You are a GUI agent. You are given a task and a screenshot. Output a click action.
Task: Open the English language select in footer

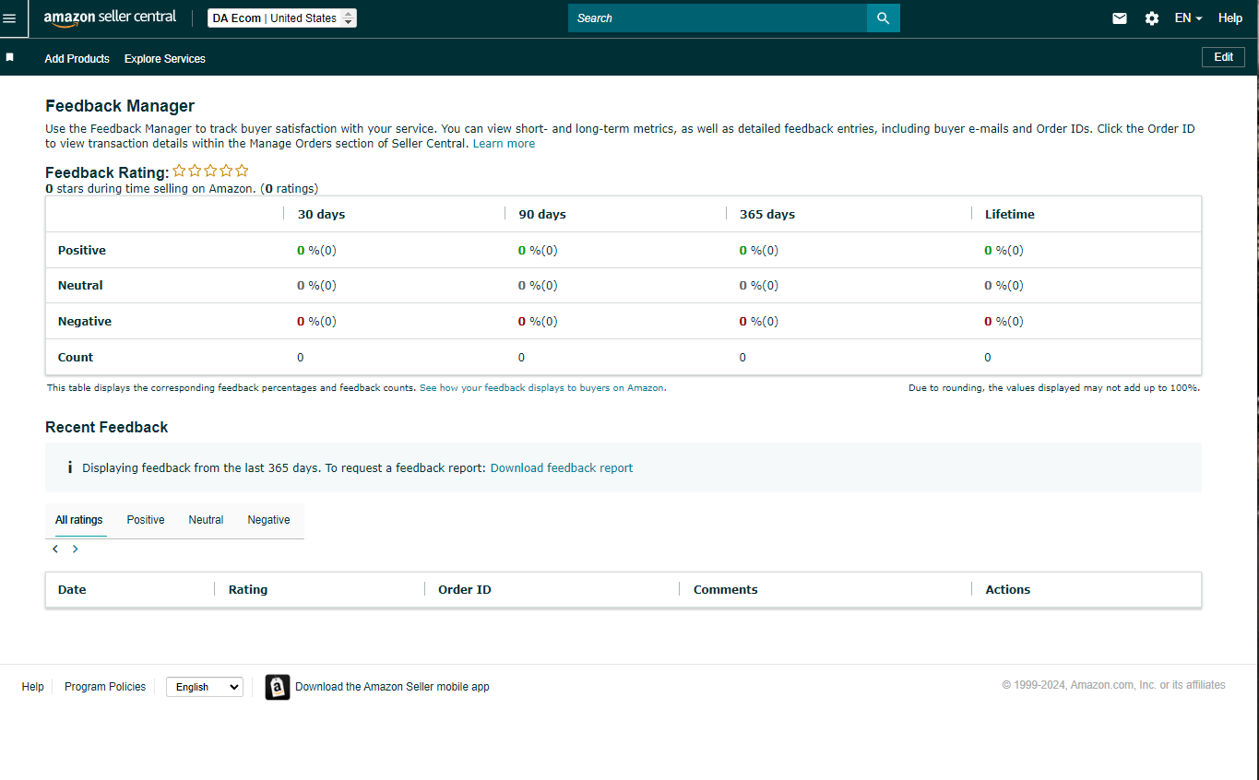pyautogui.click(x=204, y=687)
